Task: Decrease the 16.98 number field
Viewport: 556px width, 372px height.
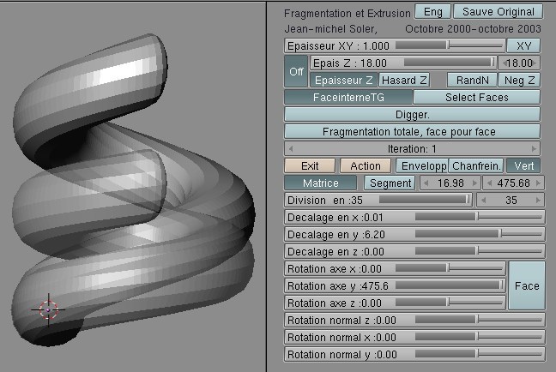Action: [x=426, y=183]
